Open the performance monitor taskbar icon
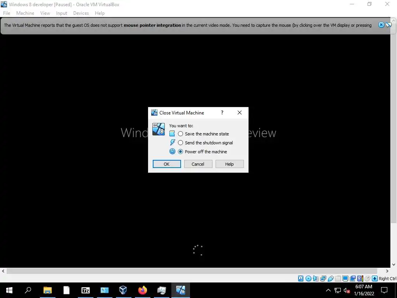Image resolution: width=397 pixels, height=298 pixels. click(x=161, y=290)
